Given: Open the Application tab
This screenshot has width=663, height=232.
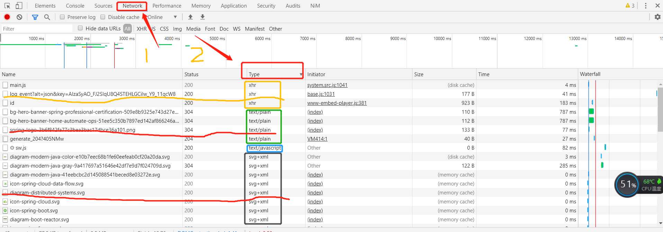Looking at the screenshot, I should point(234,6).
